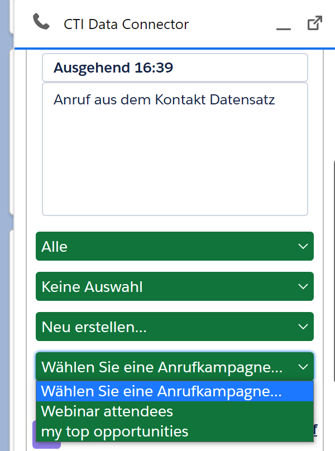Choose the my top opportunities campaign option
Image resolution: width=335 pixels, height=451 pixels.
point(175,431)
